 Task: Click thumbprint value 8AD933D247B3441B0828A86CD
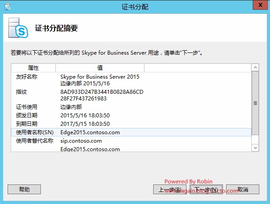[x=102, y=92]
